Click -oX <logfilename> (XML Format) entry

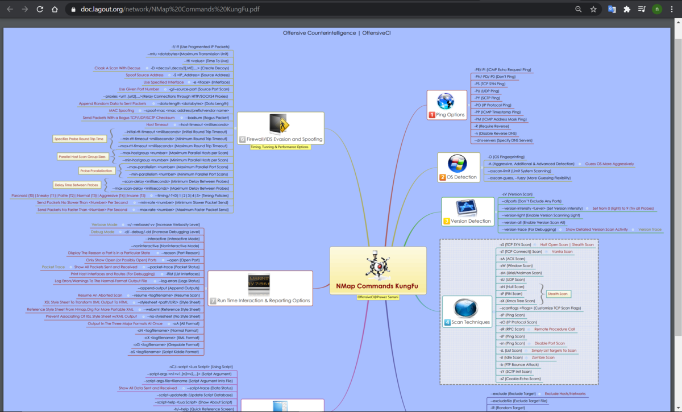tap(172, 338)
